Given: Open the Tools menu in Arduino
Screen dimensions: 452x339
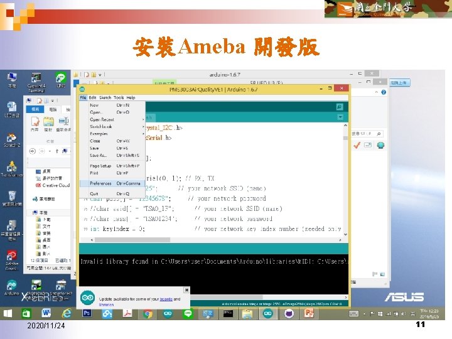Looking at the screenshot, I should (119, 97).
